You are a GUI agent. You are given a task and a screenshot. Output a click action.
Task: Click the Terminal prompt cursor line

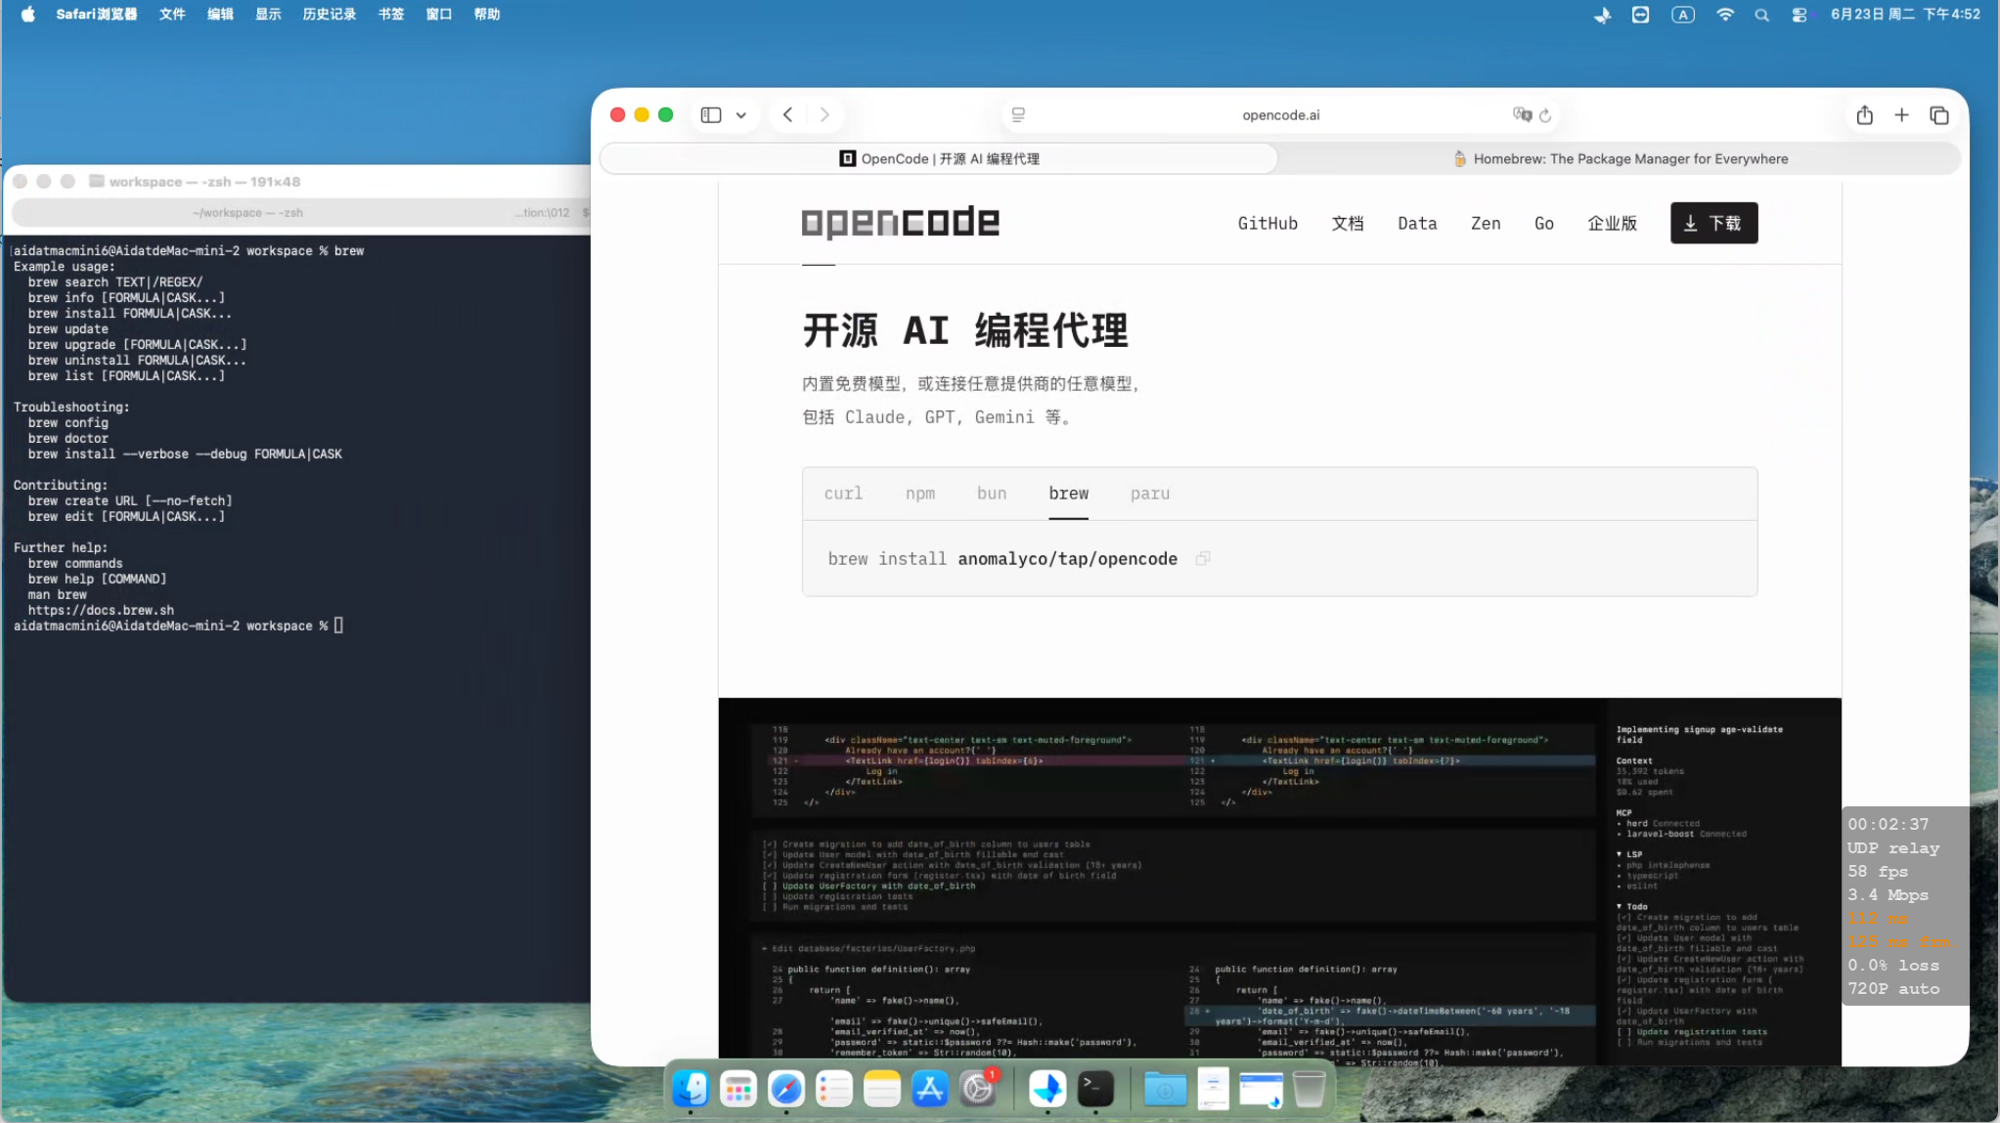(x=178, y=626)
